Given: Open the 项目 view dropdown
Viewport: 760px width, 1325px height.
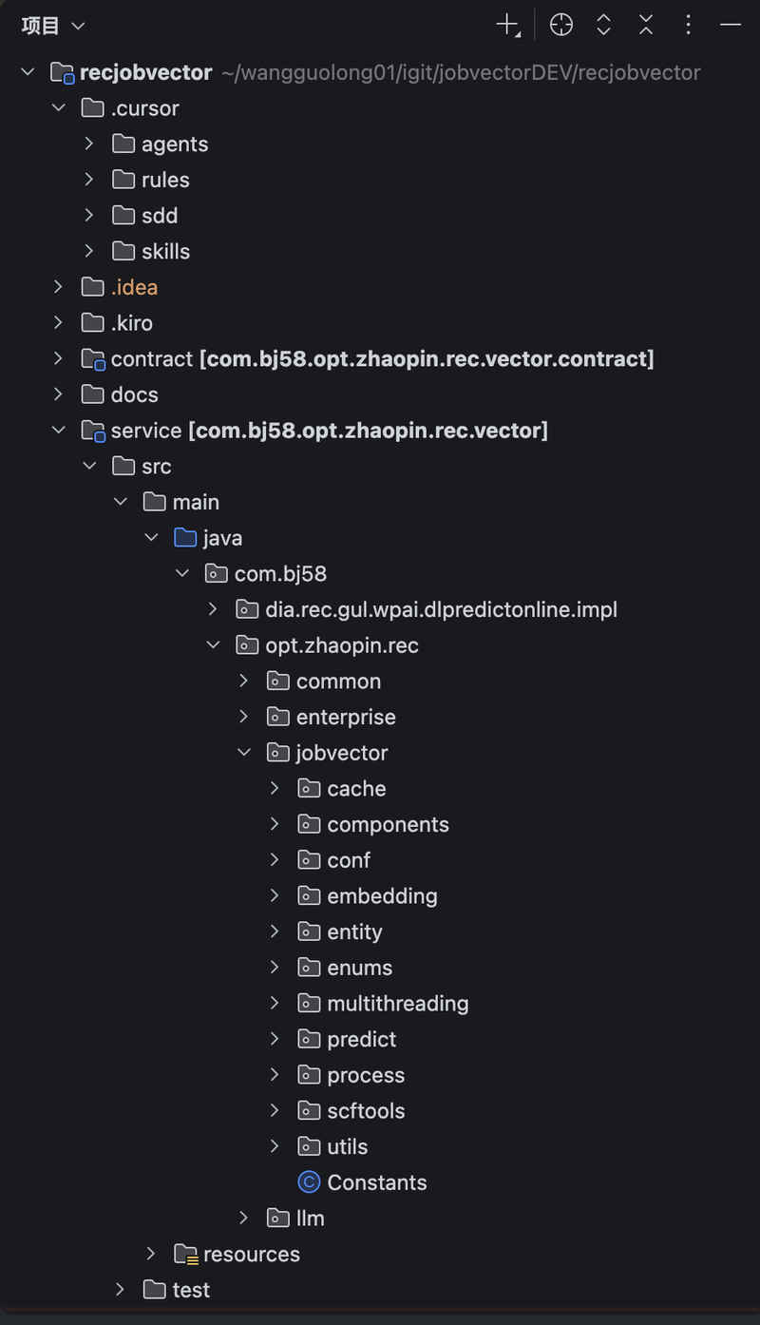Looking at the screenshot, I should [53, 26].
